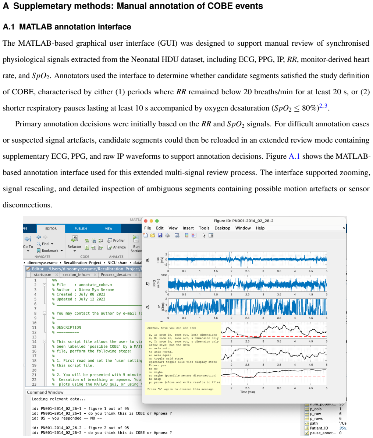
Task: Open the figure window Insert menu
Action: pyautogui.click(x=188, y=228)
